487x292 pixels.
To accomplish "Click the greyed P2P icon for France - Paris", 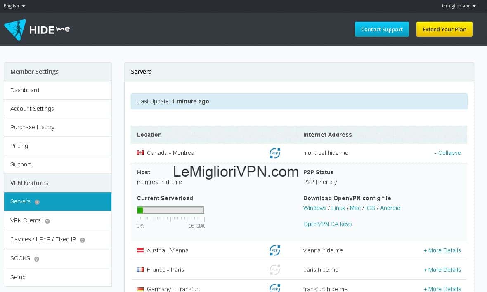I will 275,270.
